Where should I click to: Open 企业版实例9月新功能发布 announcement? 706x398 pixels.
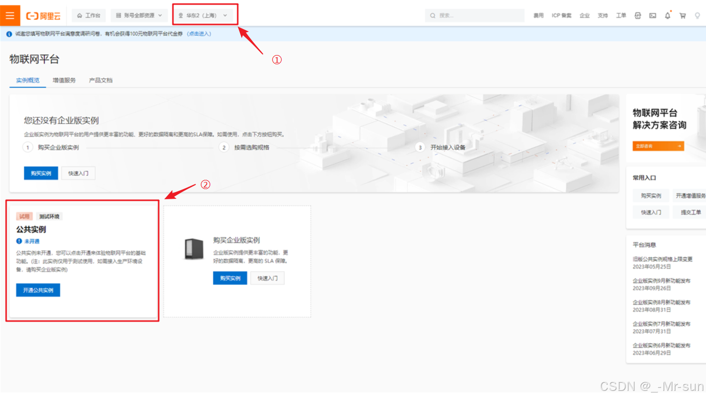(x=662, y=281)
